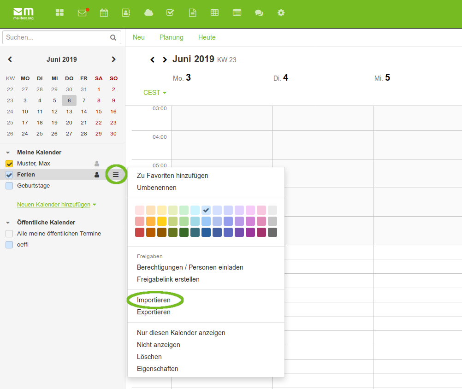The image size is (462, 389).
Task: Toggle the Muster, Max calendar checkbox
Action: click(9, 164)
